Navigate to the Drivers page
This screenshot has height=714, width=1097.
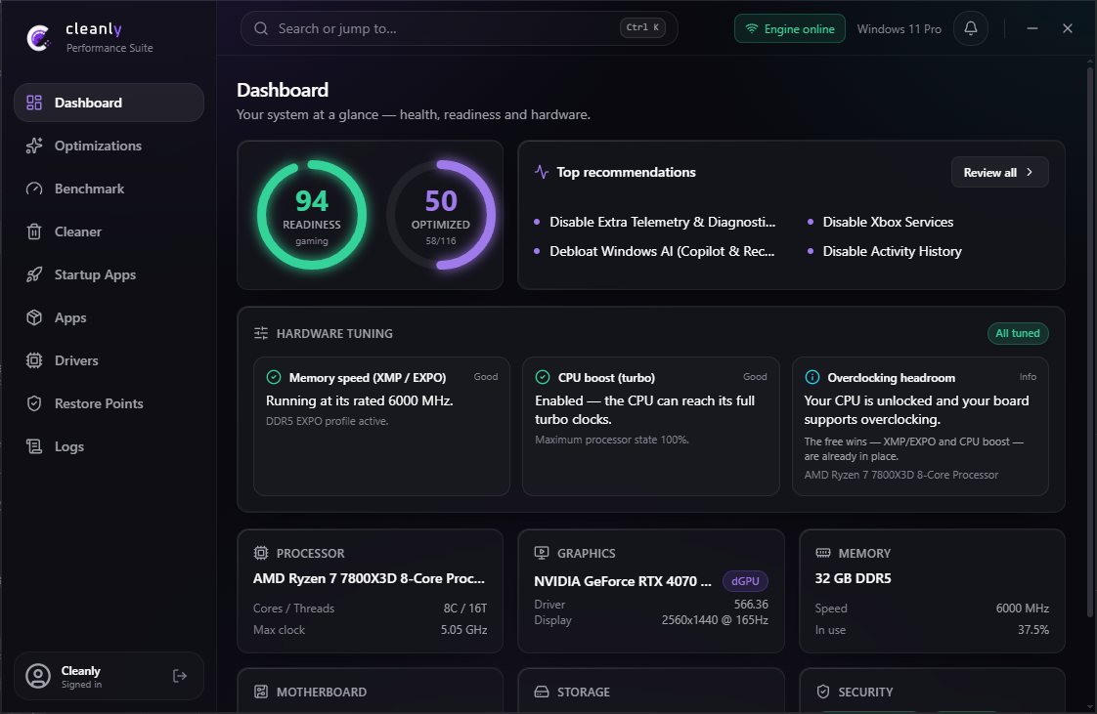(x=110, y=360)
